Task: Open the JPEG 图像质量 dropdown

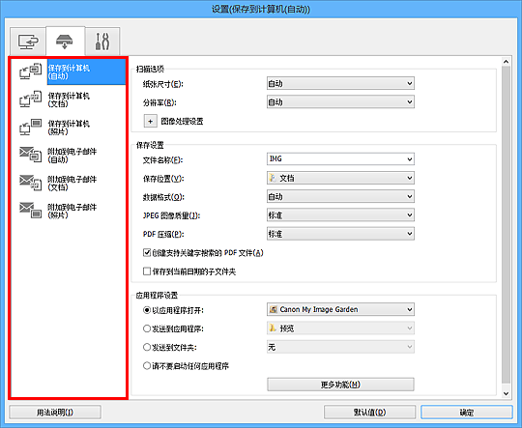Action: [340, 215]
